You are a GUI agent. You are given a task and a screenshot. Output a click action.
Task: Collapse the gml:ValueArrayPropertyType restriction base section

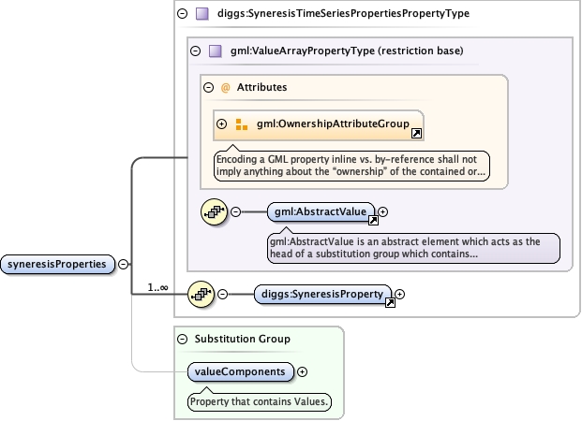tap(195, 52)
